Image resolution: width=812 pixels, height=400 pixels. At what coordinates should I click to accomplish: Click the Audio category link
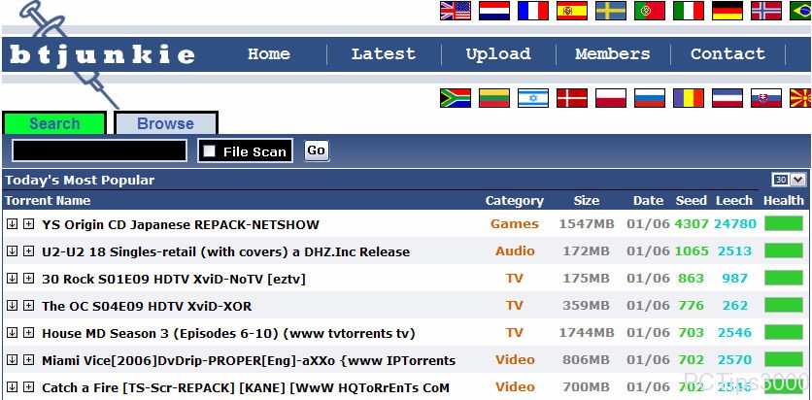(x=515, y=250)
